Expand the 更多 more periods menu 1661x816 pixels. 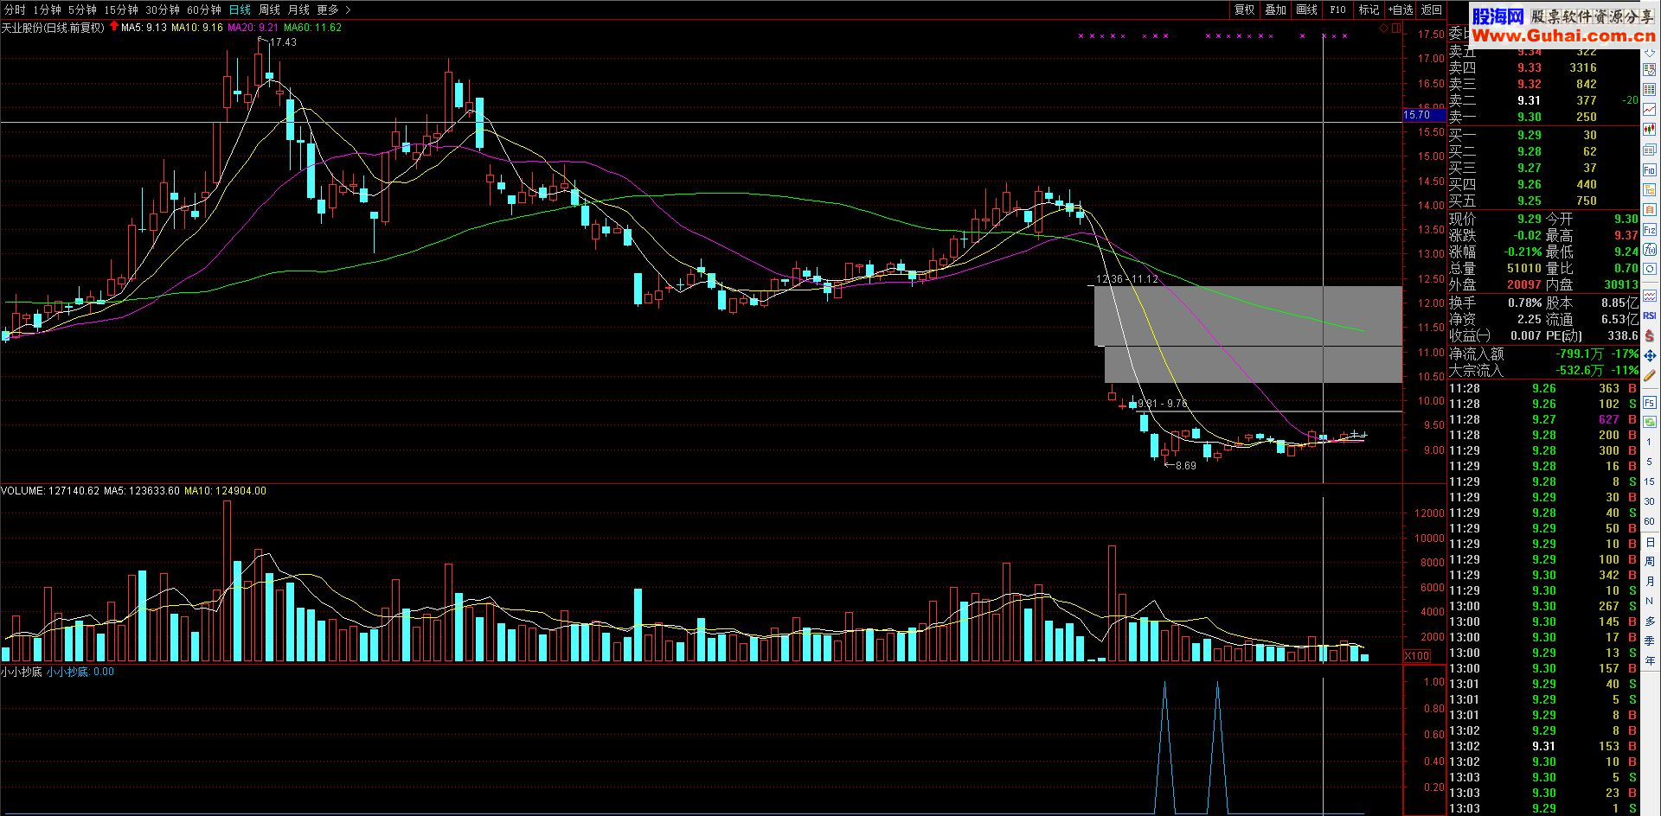pos(334,10)
